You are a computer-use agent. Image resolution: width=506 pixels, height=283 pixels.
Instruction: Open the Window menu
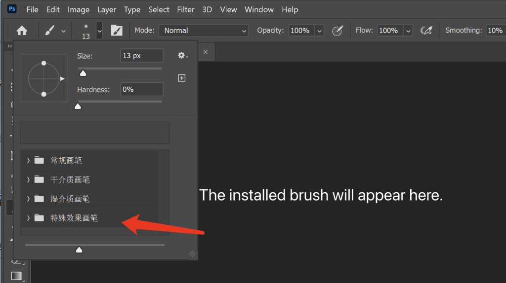tap(259, 10)
